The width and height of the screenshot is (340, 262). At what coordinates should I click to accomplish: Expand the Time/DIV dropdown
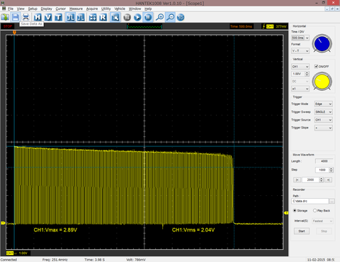[300, 38]
